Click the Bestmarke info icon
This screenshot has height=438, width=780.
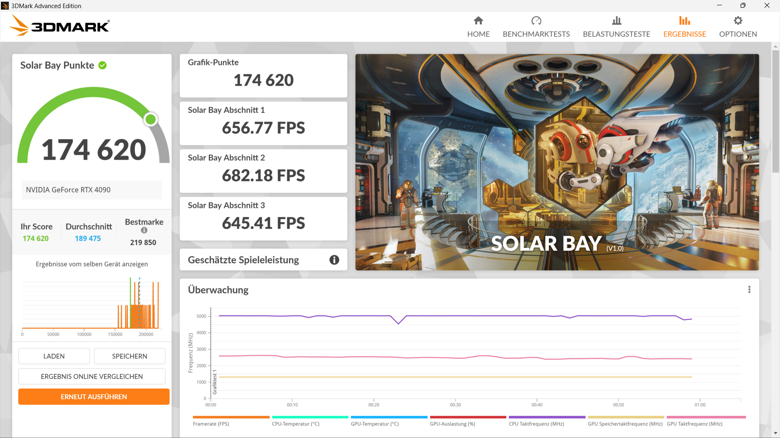click(144, 230)
